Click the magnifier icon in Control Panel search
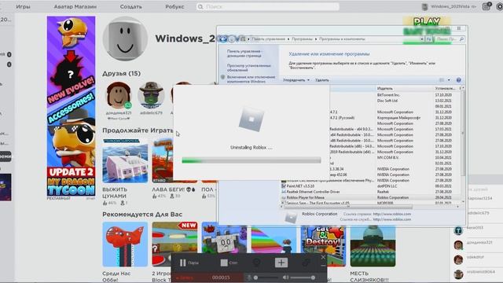 [x=461, y=39]
